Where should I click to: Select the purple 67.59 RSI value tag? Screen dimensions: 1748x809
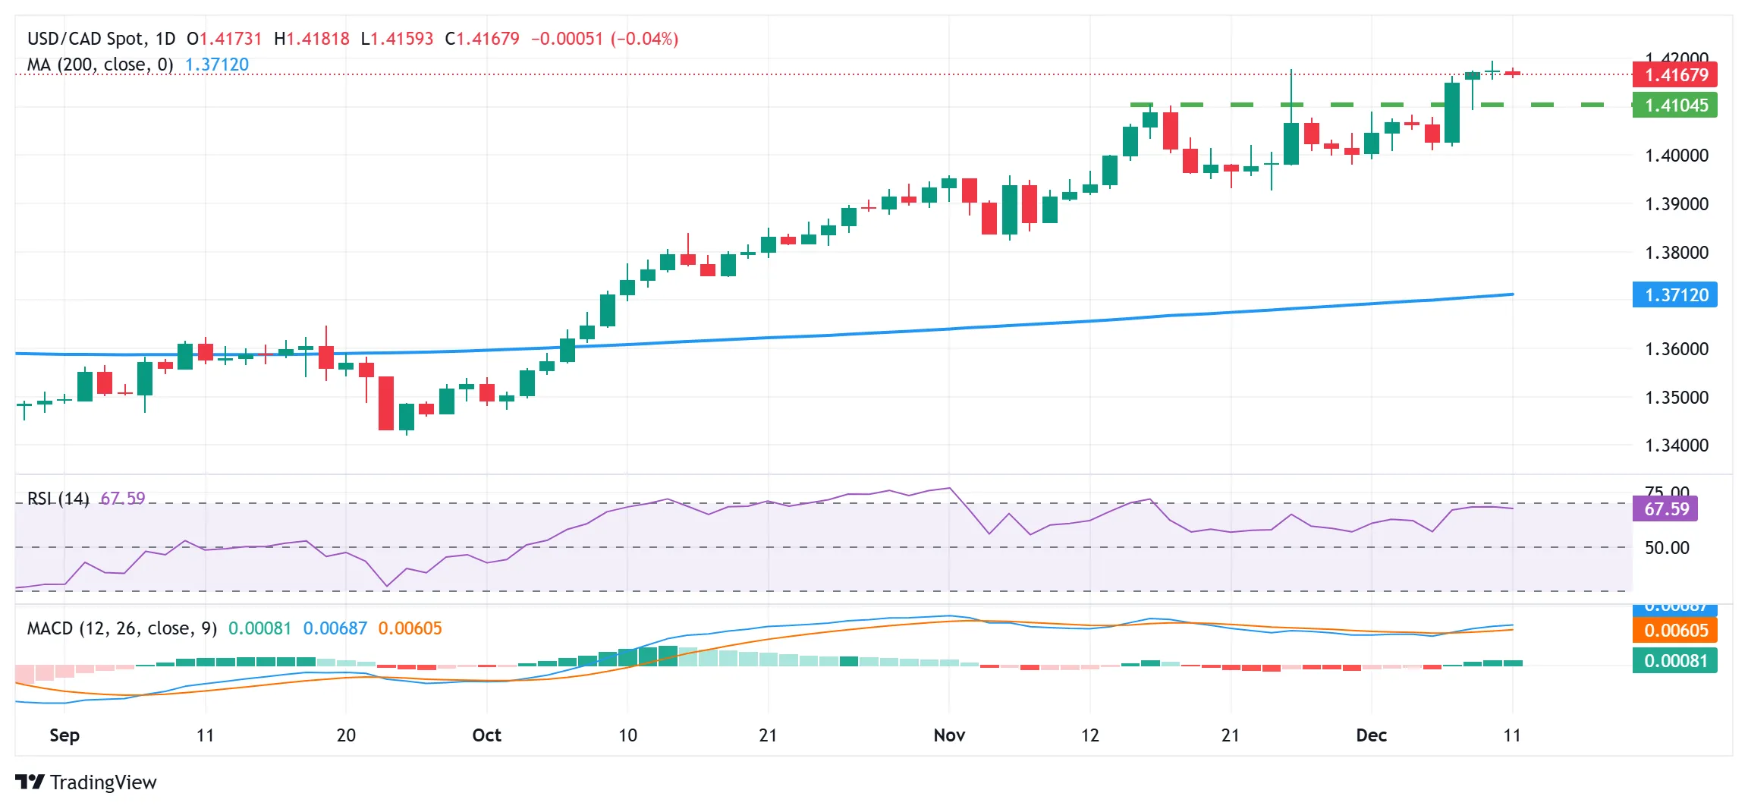(1665, 508)
